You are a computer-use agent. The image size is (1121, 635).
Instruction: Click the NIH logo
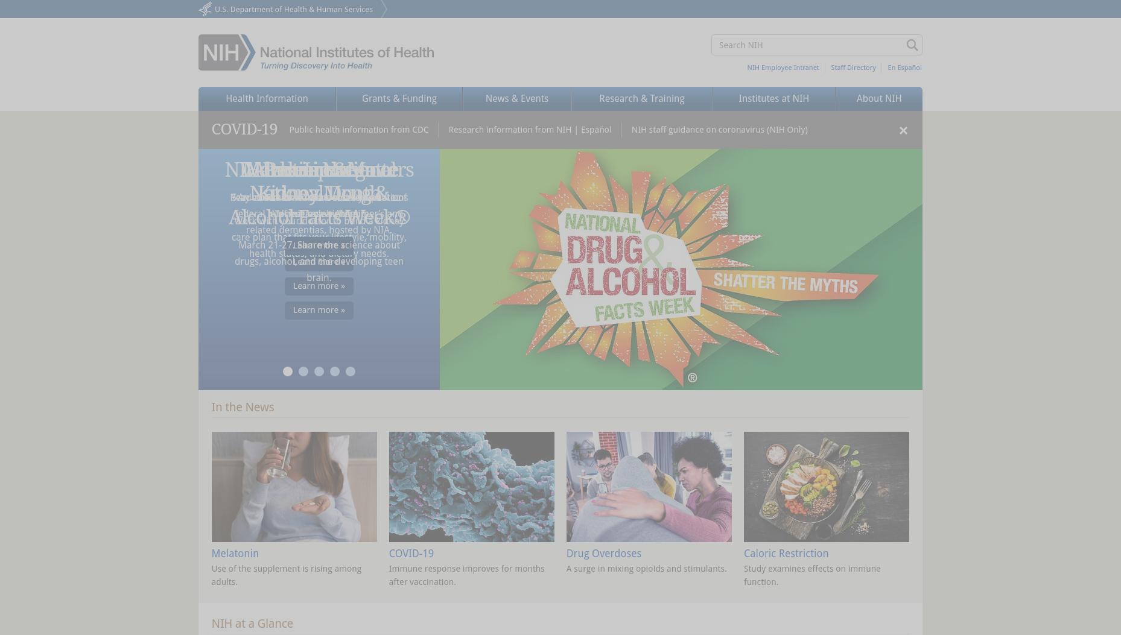[x=316, y=52]
